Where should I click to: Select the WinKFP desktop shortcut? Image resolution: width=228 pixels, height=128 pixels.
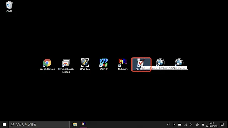pyautogui.click(x=104, y=64)
